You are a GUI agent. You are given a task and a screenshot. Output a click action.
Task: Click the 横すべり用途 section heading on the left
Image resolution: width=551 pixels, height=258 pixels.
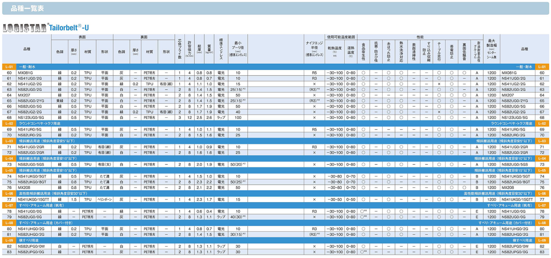click(29, 240)
